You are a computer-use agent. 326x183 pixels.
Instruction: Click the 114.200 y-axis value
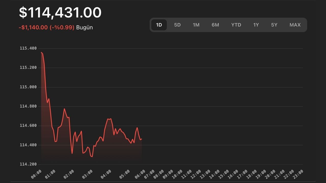28,164
